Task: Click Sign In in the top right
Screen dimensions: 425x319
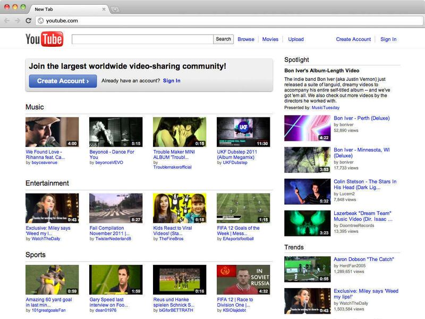Action: point(388,39)
